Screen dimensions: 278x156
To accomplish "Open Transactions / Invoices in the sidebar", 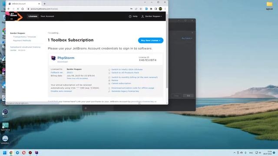I will 24,37.
